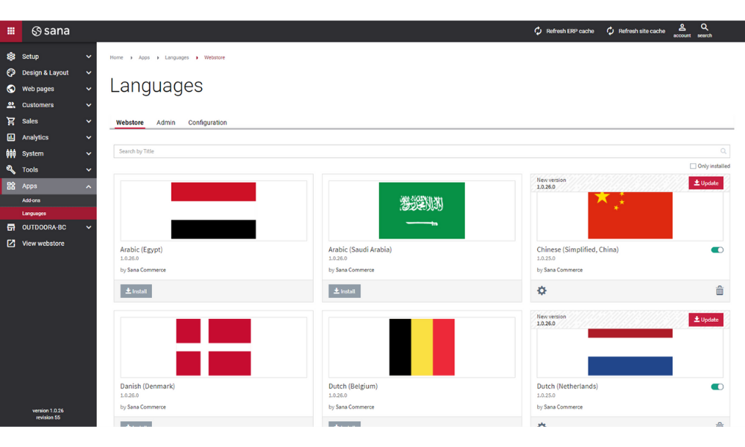Screen dimensions: 745x447
Task: Delete Chinese (Simplified, China) language via trash icon
Action: click(x=720, y=291)
